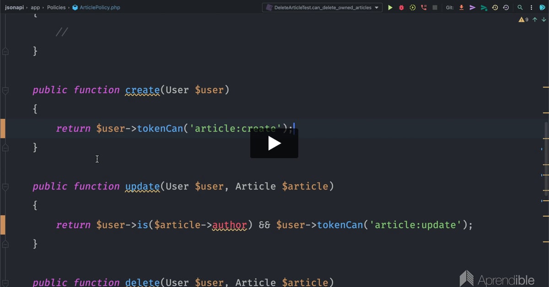
Task: Select the app breadcrumb
Action: pos(35,8)
